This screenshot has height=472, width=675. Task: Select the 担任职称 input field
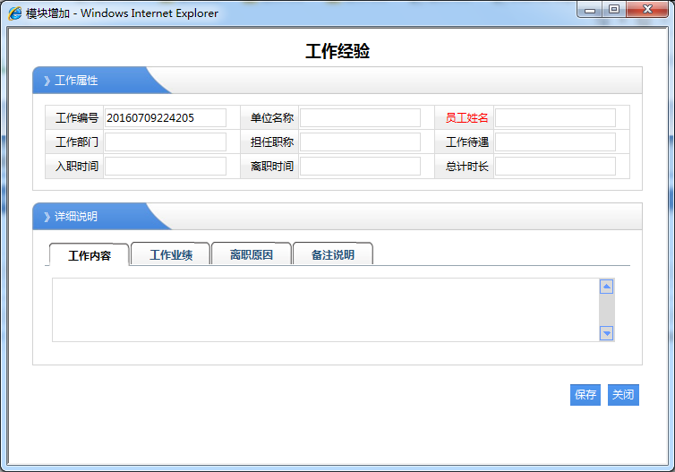pyautogui.click(x=360, y=142)
